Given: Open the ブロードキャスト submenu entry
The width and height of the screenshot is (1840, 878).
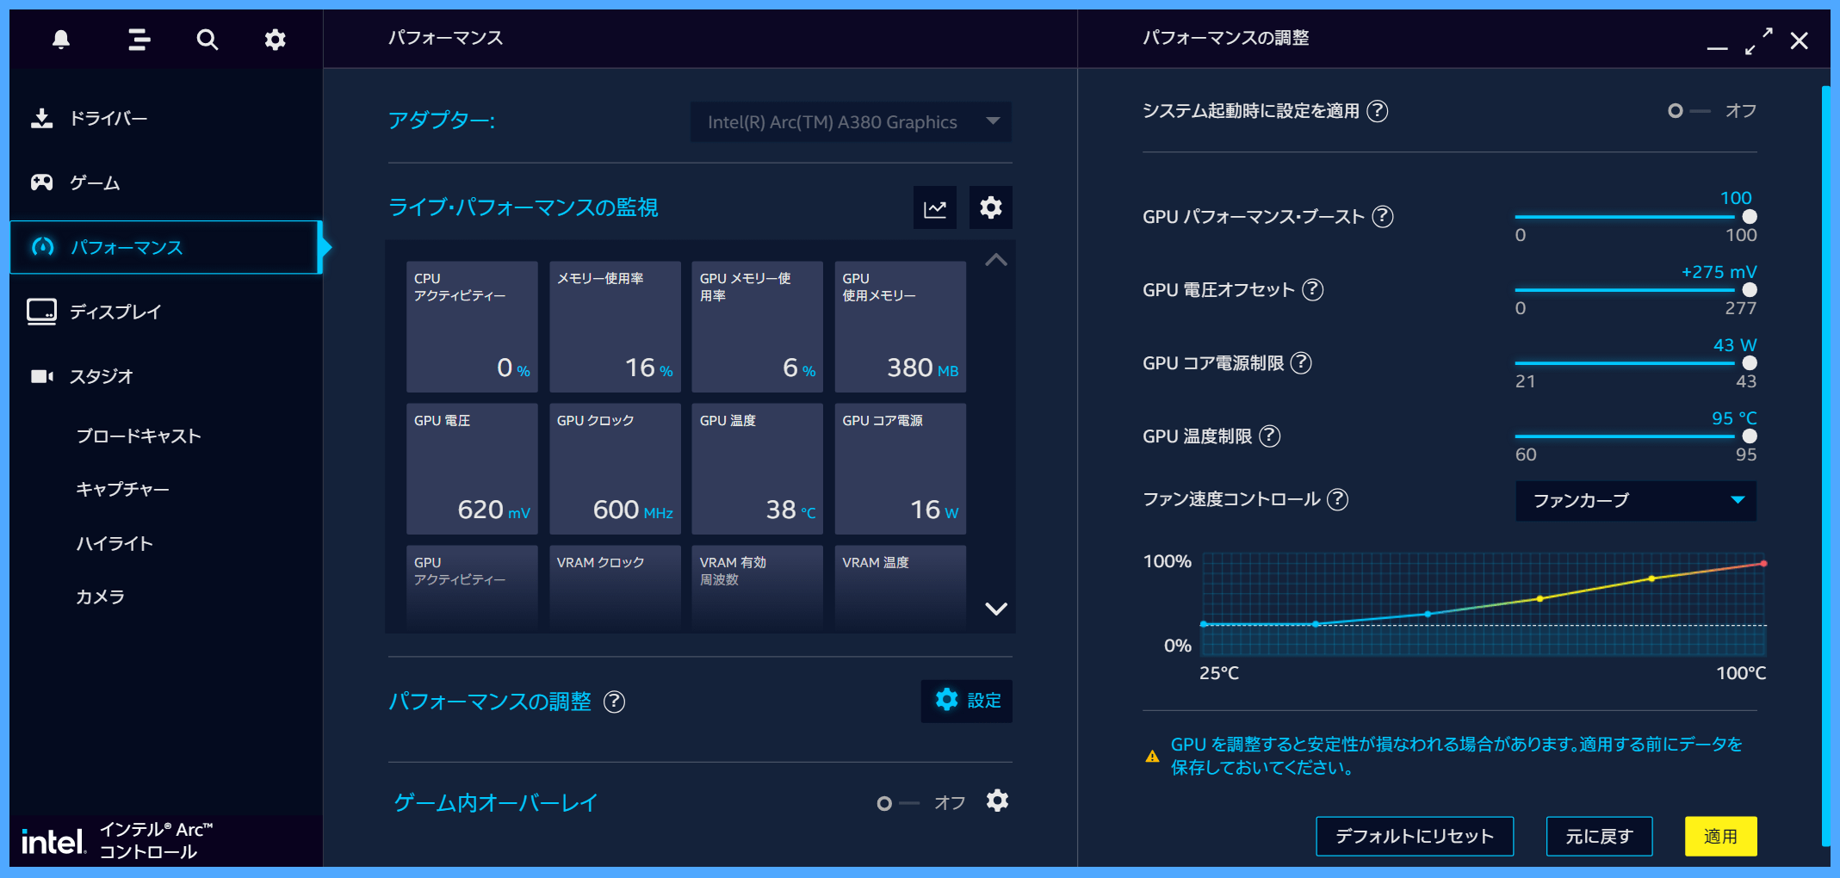Looking at the screenshot, I should tap(139, 436).
